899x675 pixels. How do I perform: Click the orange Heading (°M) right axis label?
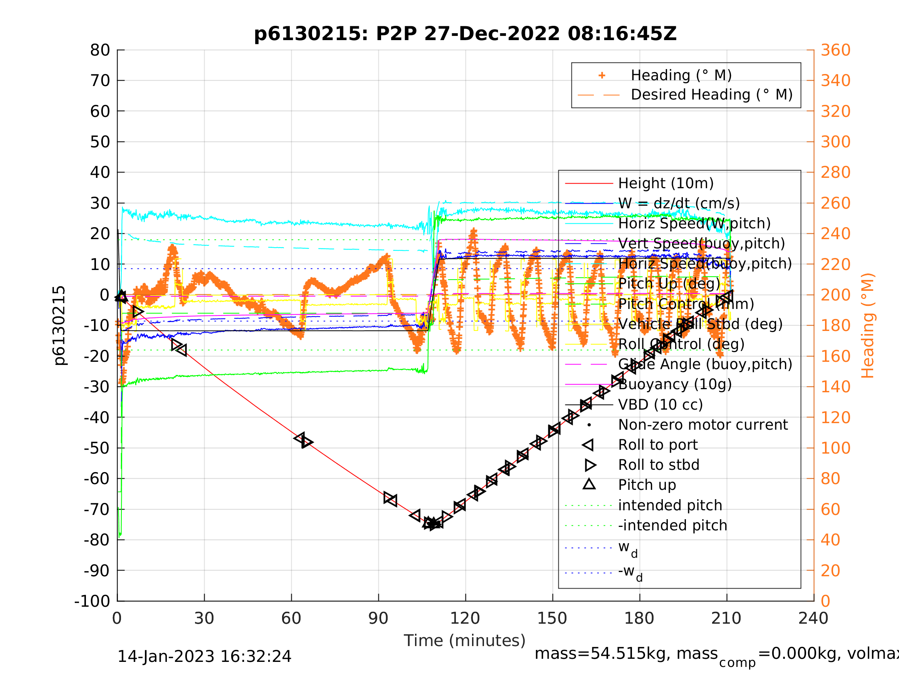point(868,326)
